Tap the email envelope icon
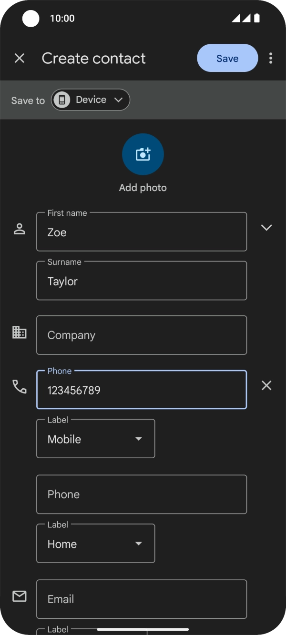The width and height of the screenshot is (286, 635). pos(20,596)
